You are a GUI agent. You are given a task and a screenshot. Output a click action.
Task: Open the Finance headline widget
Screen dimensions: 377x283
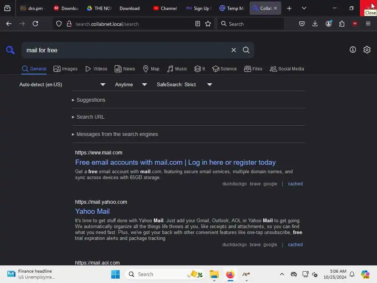31,274
